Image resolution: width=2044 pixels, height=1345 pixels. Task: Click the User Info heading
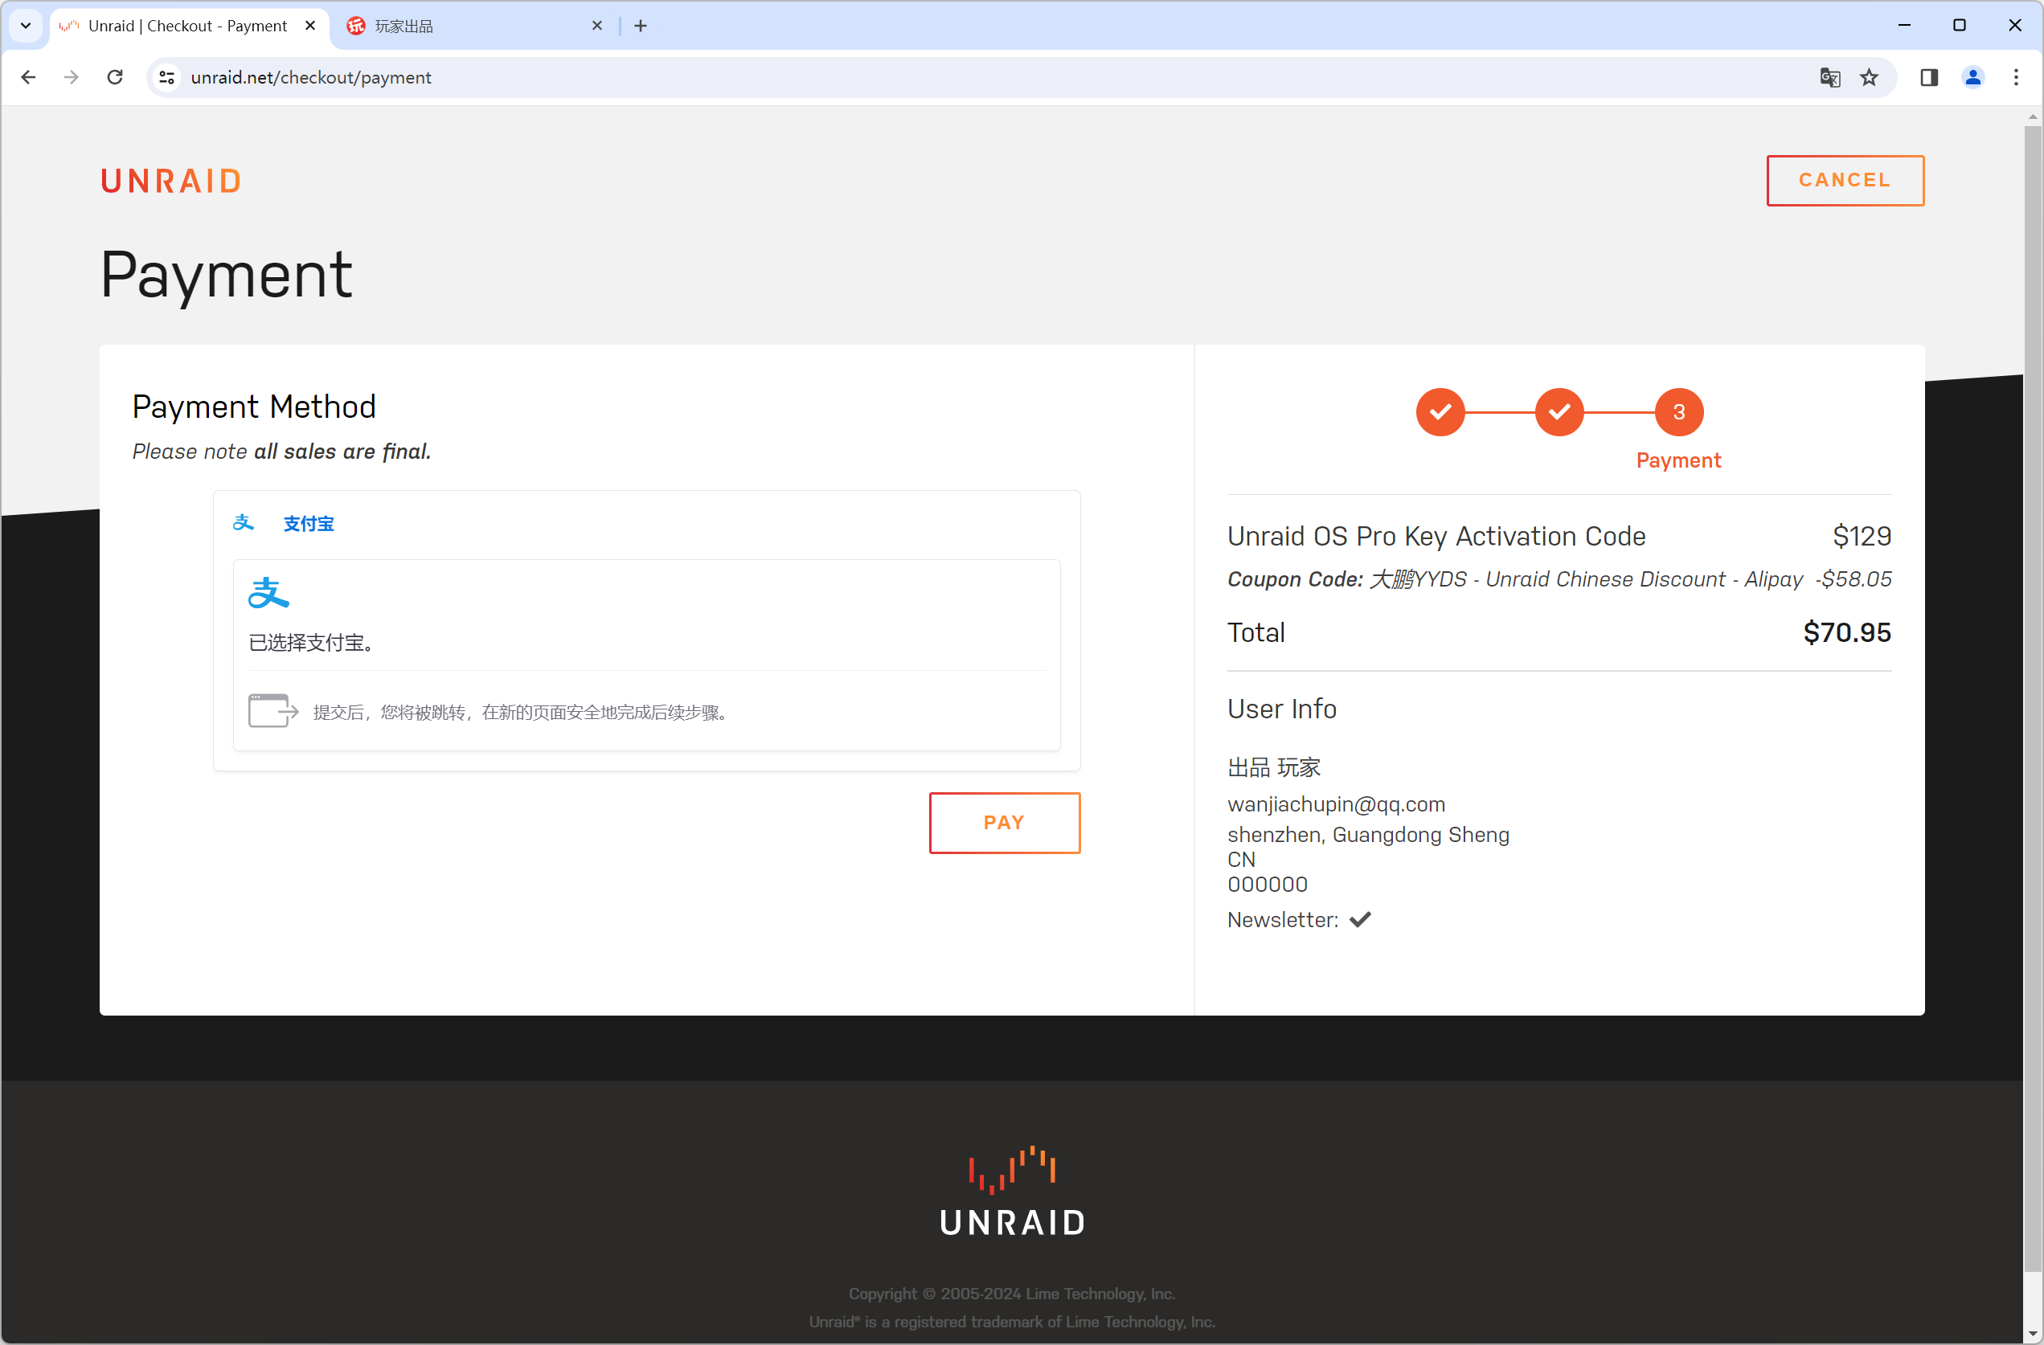click(x=1281, y=709)
